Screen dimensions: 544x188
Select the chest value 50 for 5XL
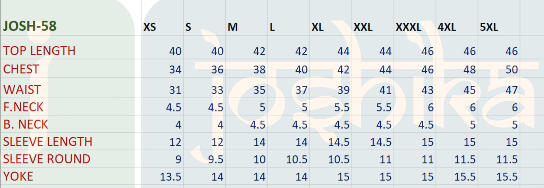click(511, 70)
